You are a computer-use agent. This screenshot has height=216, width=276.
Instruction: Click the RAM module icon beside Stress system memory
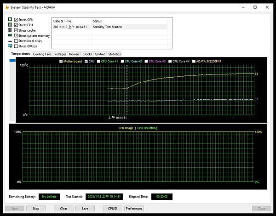(x=10, y=36)
